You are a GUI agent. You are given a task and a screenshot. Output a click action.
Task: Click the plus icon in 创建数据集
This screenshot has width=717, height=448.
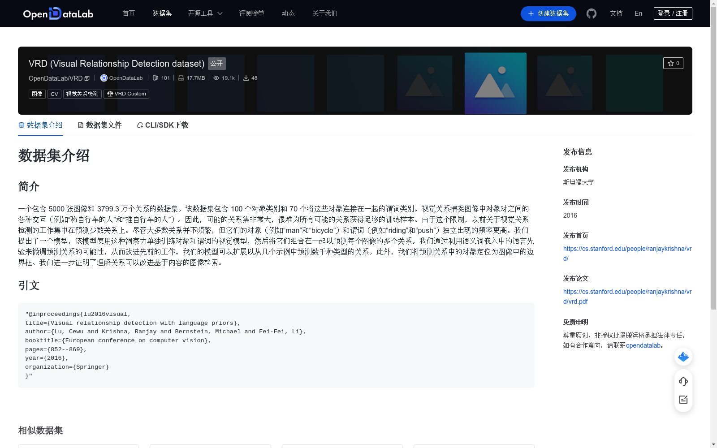[531, 13]
